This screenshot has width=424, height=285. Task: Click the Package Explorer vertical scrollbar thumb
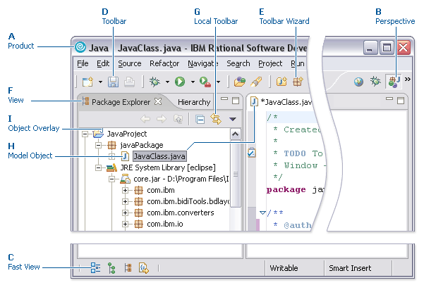[x=235, y=175]
